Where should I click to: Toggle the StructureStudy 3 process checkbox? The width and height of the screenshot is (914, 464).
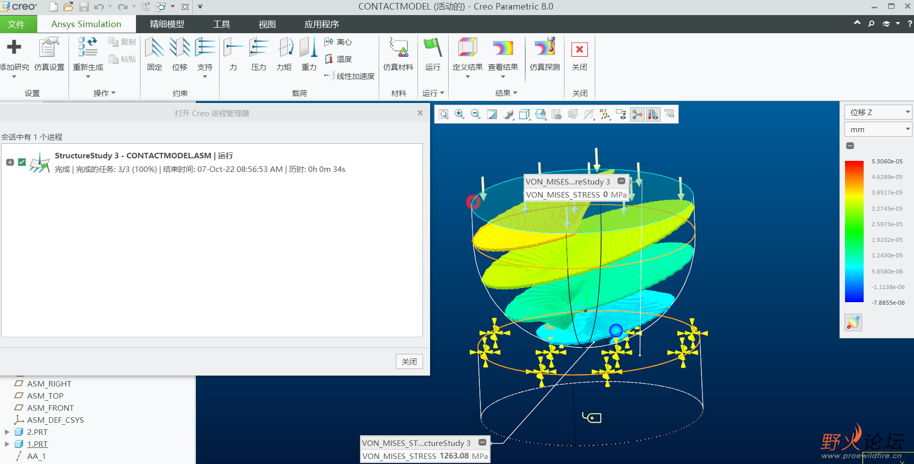click(22, 162)
